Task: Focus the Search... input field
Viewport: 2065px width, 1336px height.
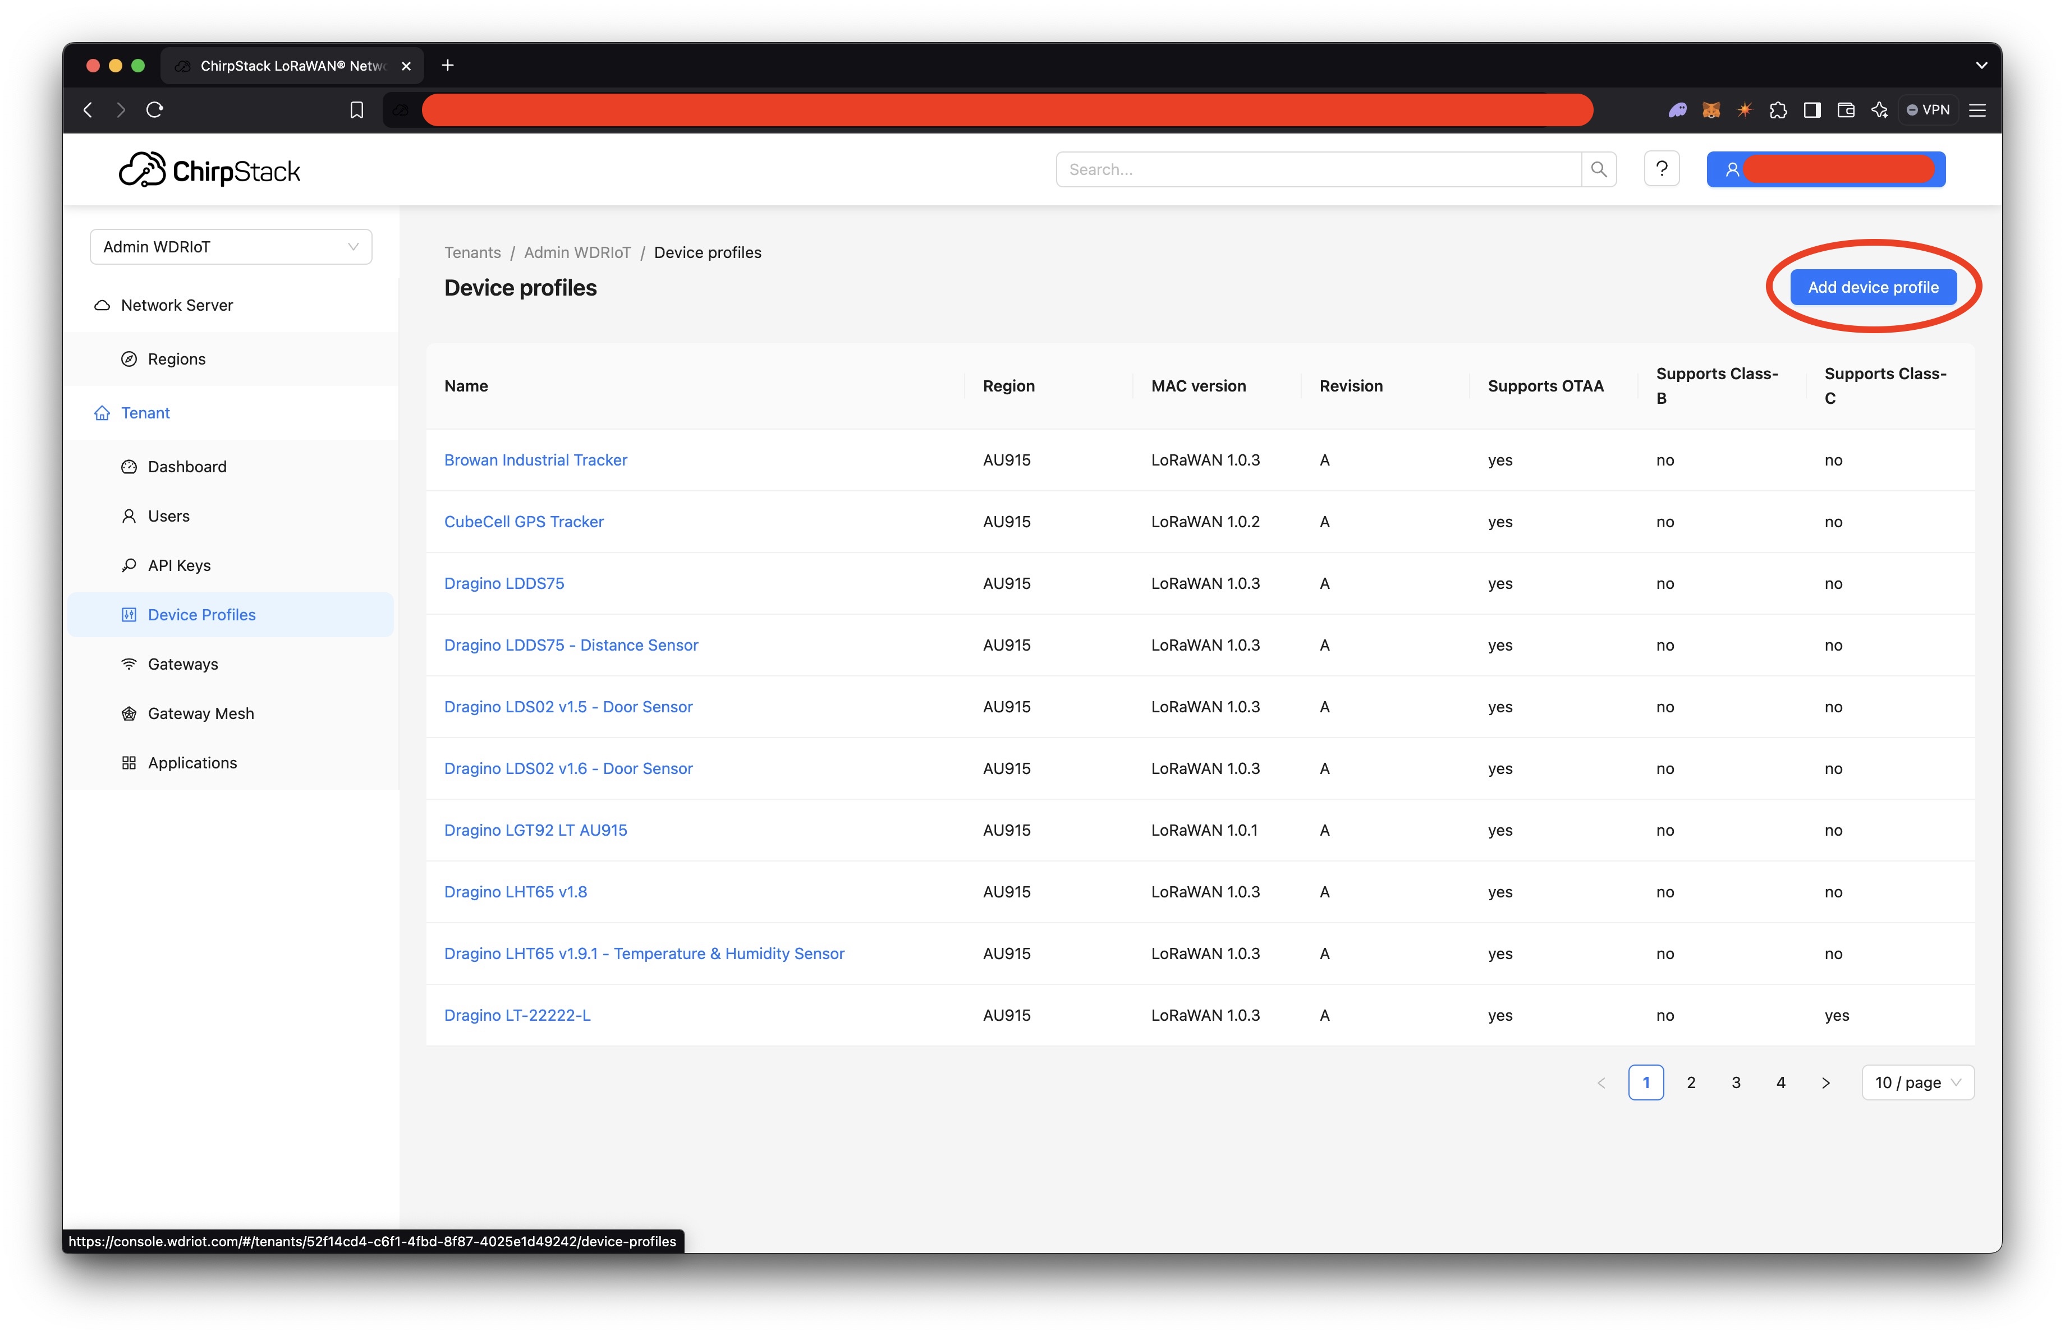Action: (1318, 169)
